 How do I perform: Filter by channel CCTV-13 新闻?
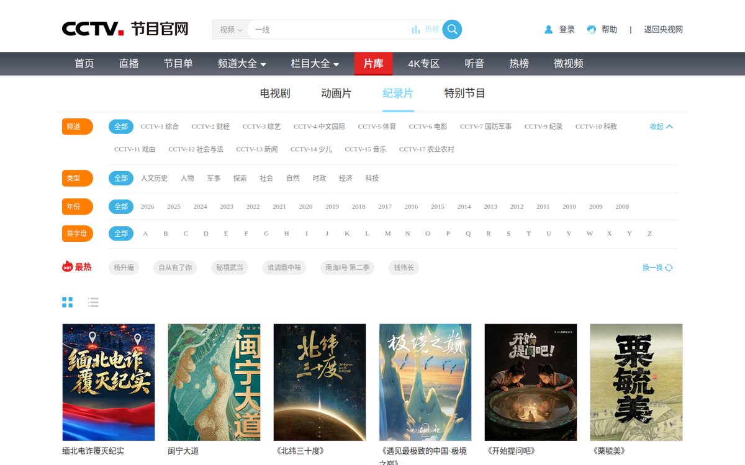tap(257, 149)
